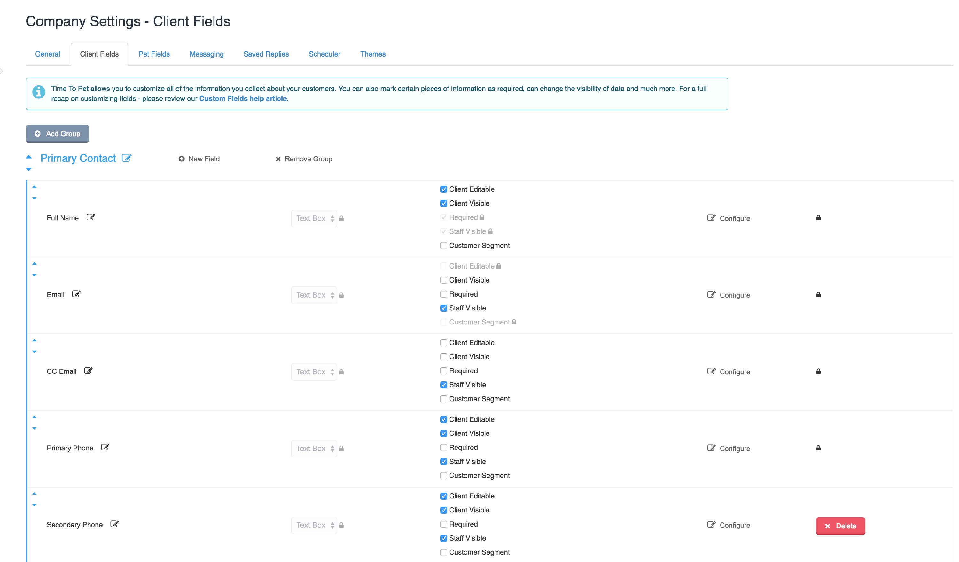Switch to the Pet Fields tab
Viewport: 959px width, 562px height.
[154, 54]
